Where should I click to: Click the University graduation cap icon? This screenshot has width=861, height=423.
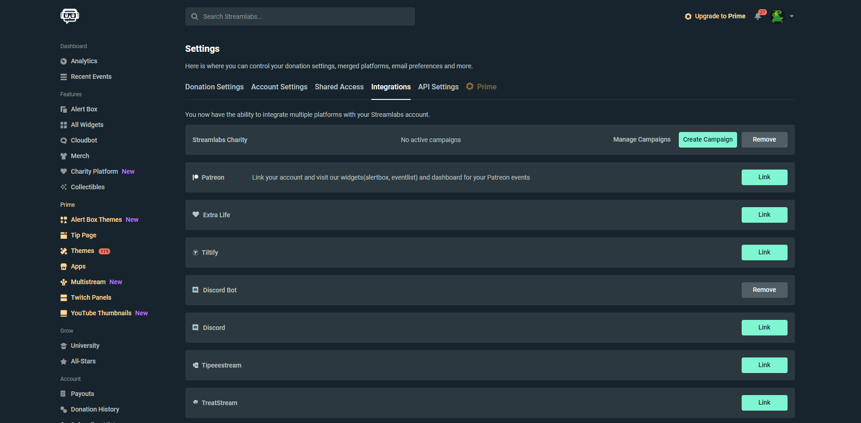[64, 346]
